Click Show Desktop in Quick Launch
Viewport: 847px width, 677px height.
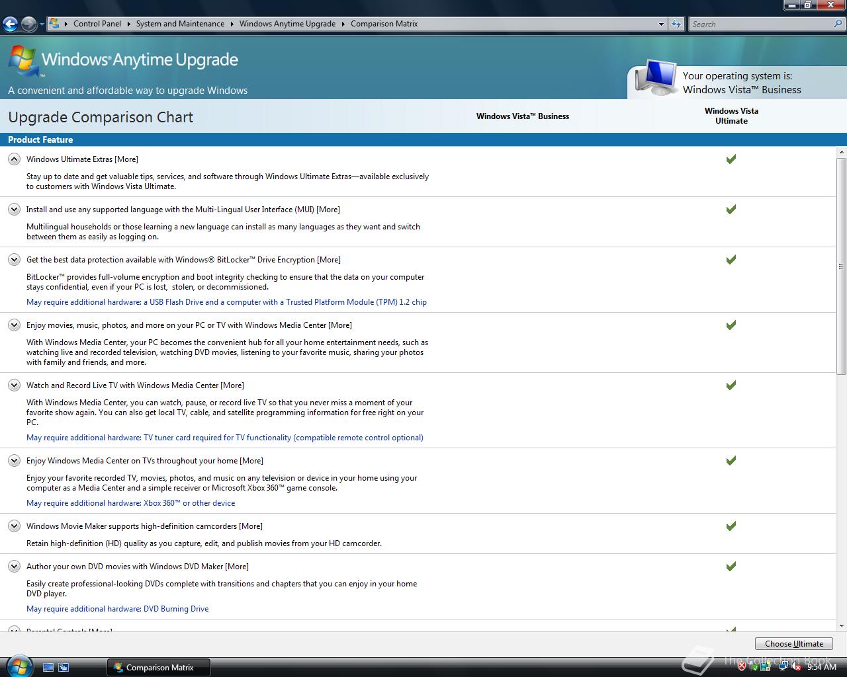click(48, 668)
